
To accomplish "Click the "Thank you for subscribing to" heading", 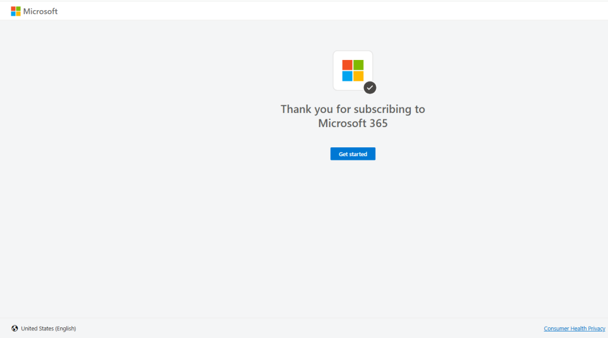I will pyautogui.click(x=353, y=109).
